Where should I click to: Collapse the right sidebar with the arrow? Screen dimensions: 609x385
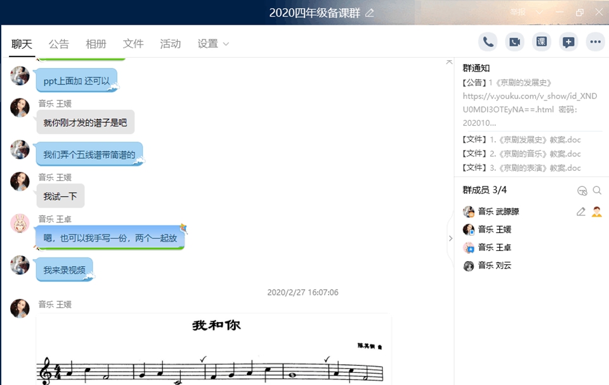[x=450, y=238]
